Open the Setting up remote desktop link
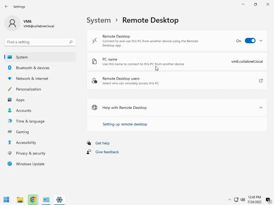This screenshot has width=274, height=205. point(125,124)
